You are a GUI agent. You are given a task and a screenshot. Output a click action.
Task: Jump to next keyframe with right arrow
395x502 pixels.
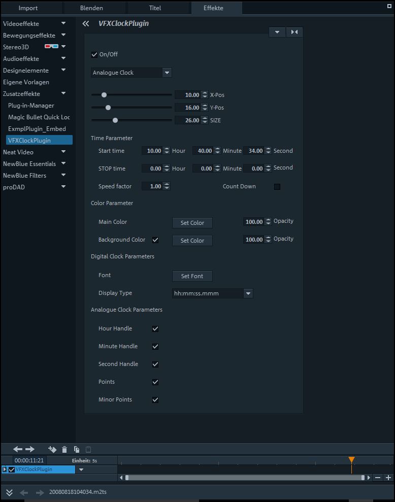30,449
